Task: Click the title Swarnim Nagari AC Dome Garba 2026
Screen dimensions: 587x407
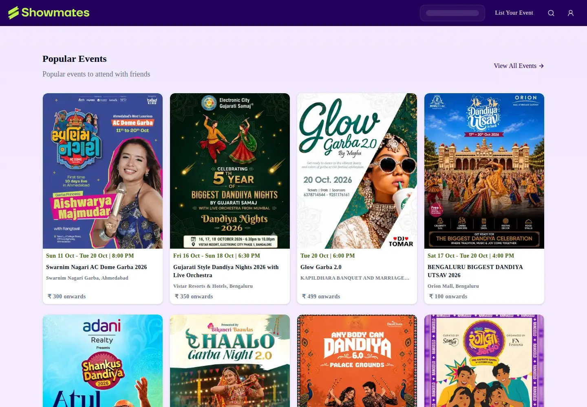Action: pyautogui.click(x=97, y=267)
